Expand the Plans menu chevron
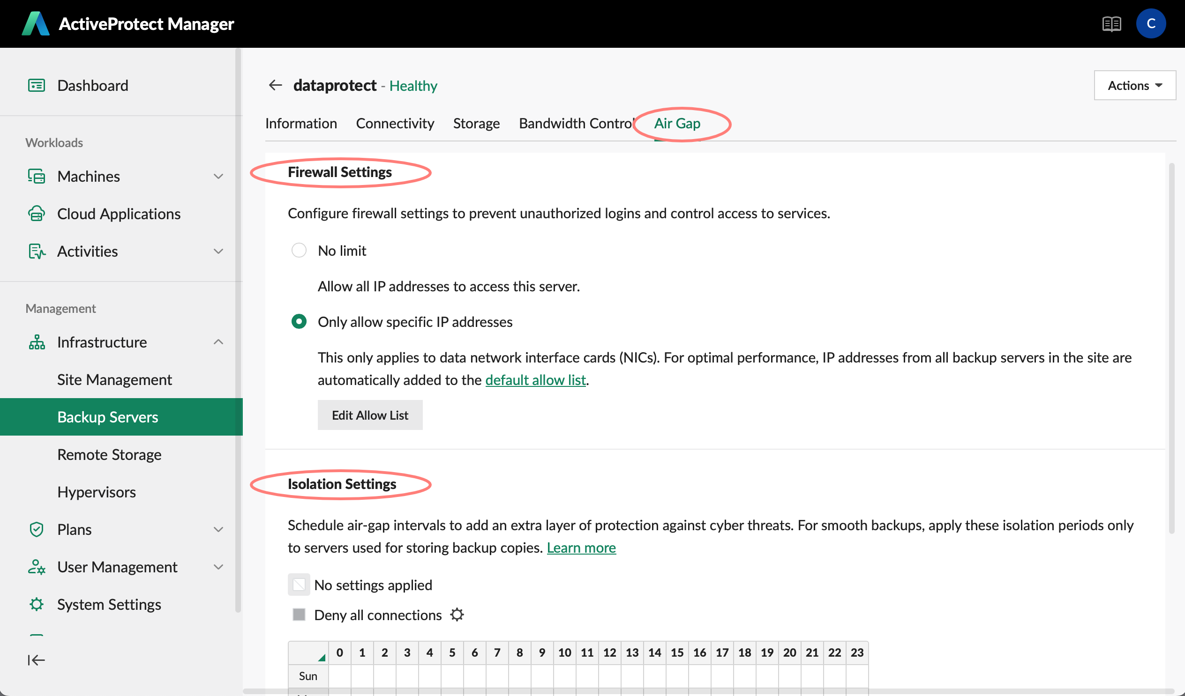This screenshot has height=696, width=1185. coord(218,530)
